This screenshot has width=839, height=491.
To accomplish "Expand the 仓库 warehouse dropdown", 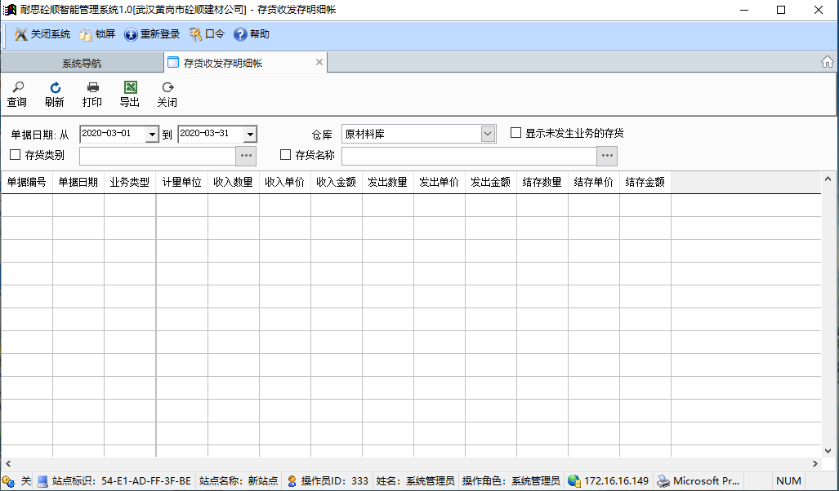I will click(x=489, y=134).
